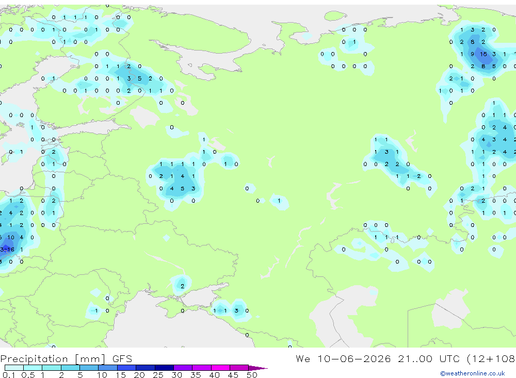This screenshot has width=516, height=378.
Task: Click the 25–30 mm legend color swatch
Action: [x=164, y=368]
